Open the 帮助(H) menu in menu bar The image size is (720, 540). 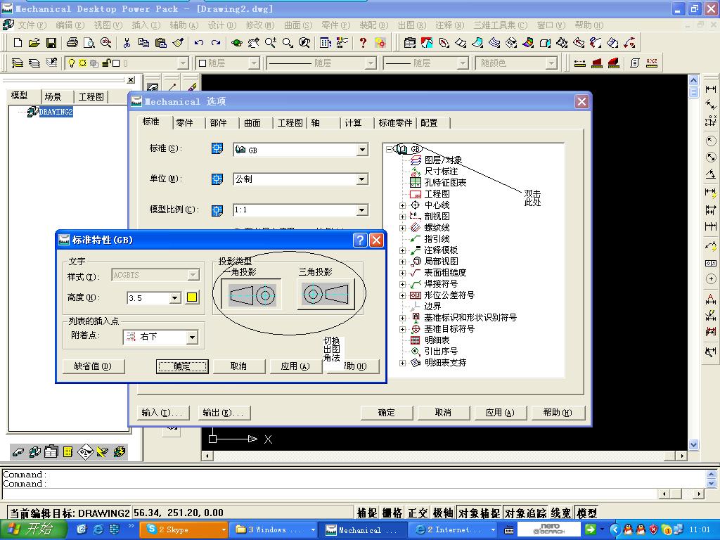[589, 25]
